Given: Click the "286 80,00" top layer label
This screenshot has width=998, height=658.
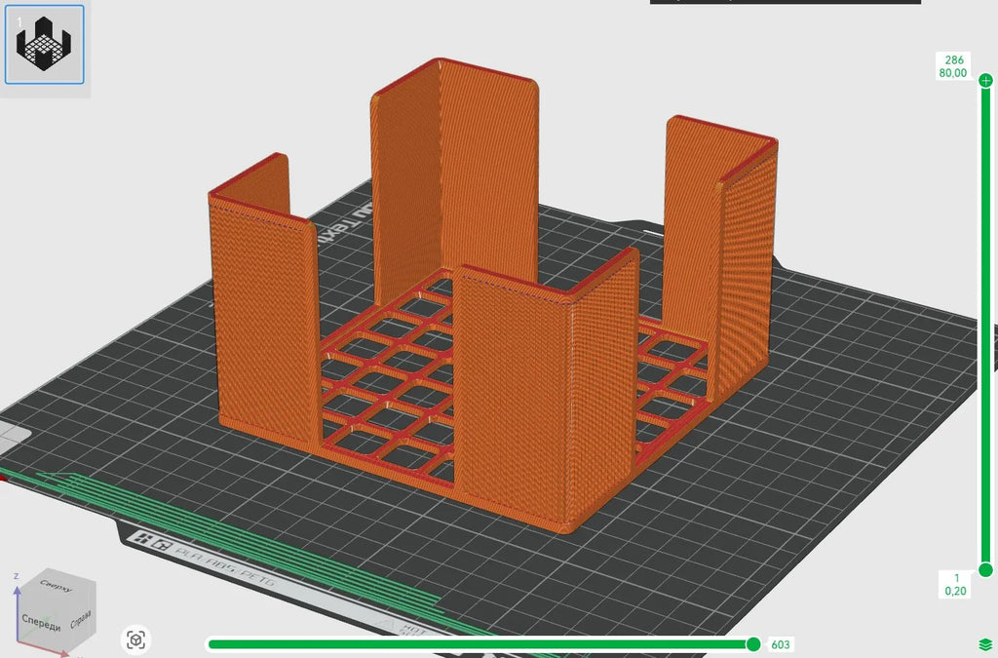Looking at the screenshot, I should point(953,66).
